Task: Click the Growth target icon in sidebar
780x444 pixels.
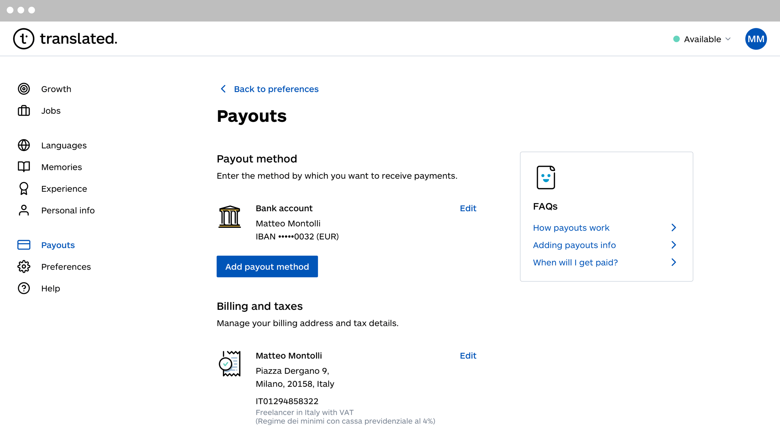Action: (x=24, y=89)
